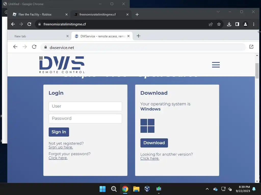Click the Windows logo in Download panel
Viewport: 261px width, 195px height.
[x=147, y=126]
